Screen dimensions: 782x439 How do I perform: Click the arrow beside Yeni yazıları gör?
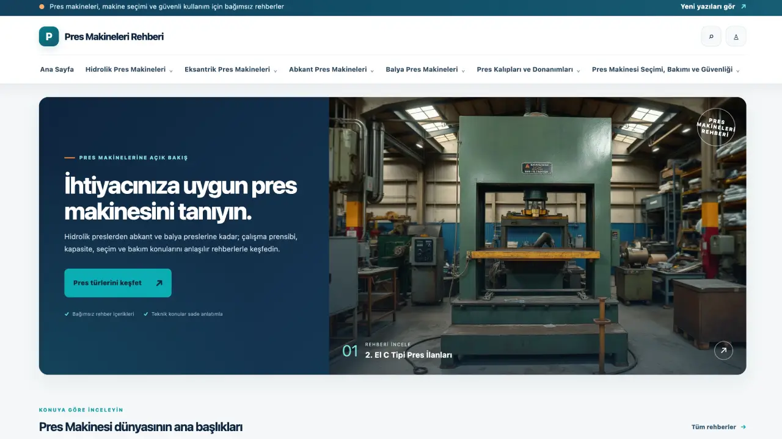(x=744, y=7)
